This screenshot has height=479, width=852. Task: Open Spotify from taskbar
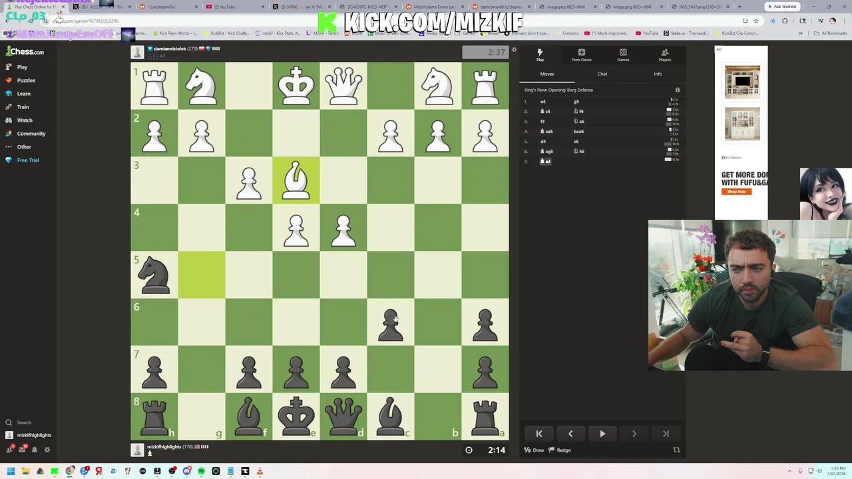[201, 472]
